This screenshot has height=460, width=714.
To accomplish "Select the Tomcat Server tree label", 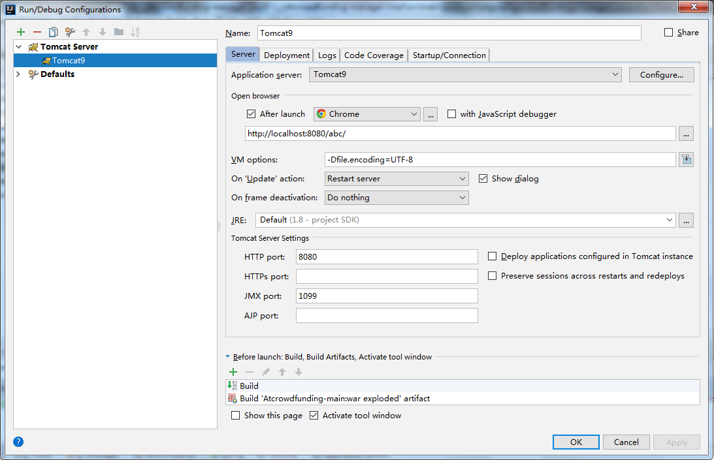I will 69,47.
